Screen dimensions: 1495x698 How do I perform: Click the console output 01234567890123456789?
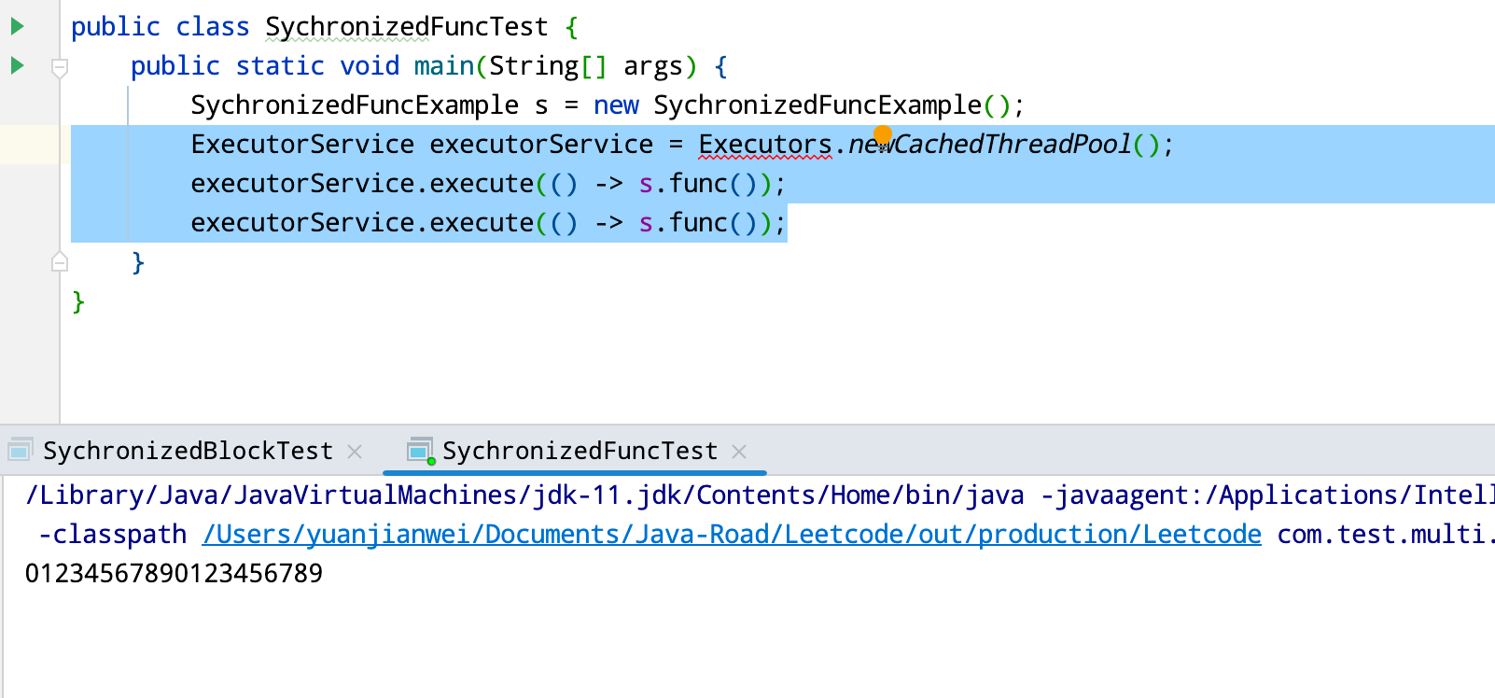point(174,573)
